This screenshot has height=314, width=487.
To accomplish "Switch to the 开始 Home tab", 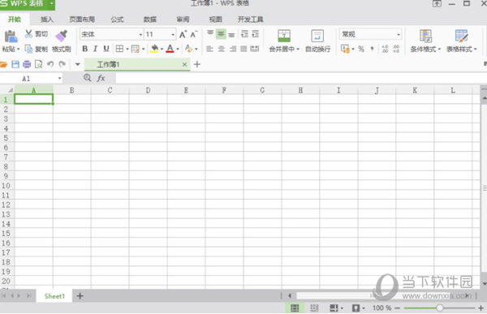I will coord(15,19).
